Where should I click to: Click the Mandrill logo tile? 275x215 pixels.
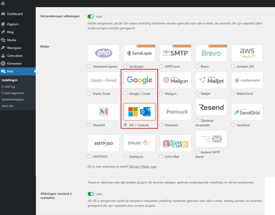(103, 112)
